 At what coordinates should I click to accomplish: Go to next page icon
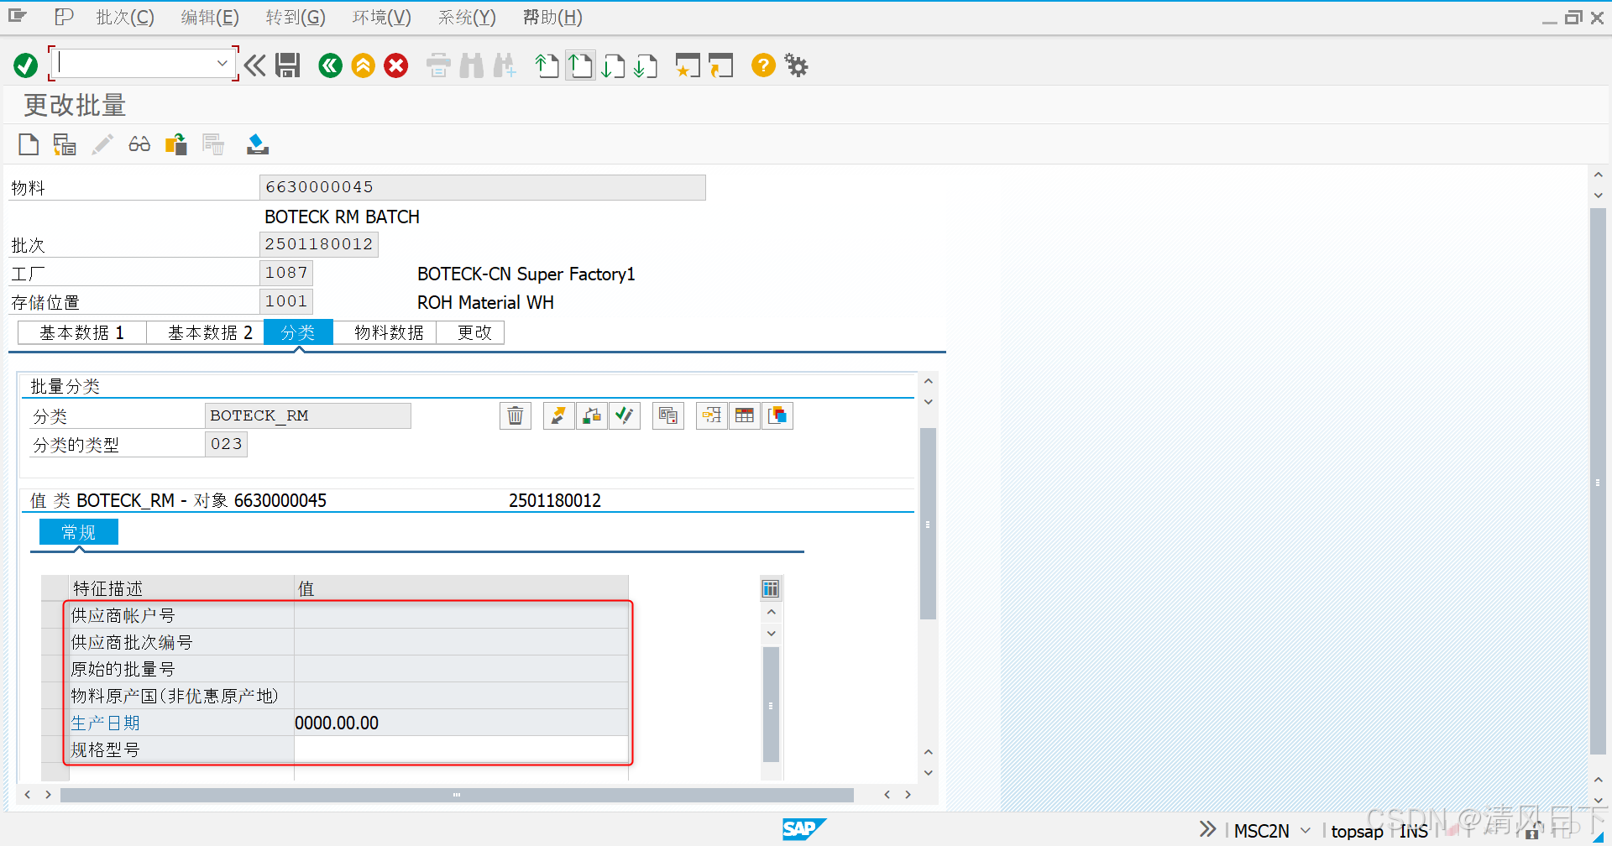pos(614,65)
